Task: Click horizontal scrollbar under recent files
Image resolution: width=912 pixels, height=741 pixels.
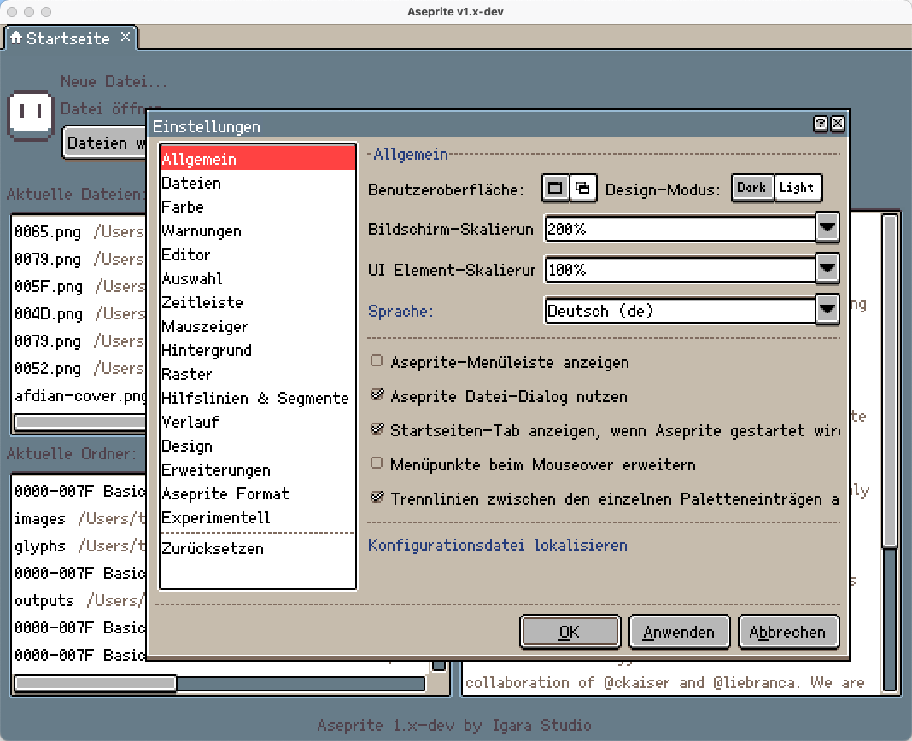Action: pos(79,421)
